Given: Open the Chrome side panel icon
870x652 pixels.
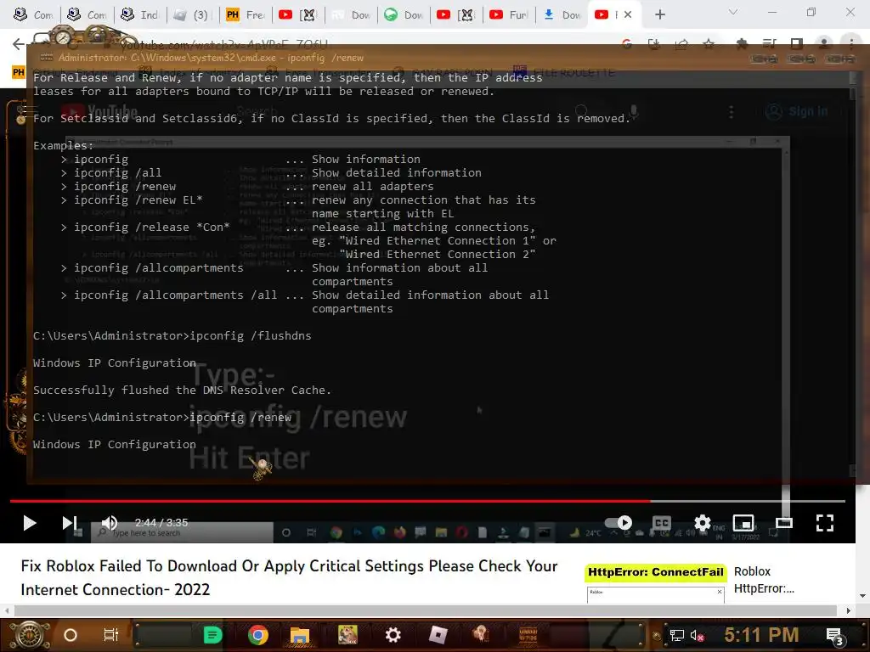Looking at the screenshot, I should [x=797, y=44].
